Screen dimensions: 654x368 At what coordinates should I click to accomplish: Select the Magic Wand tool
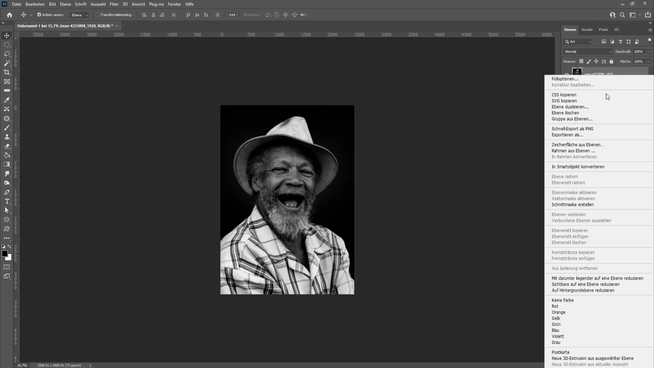[7, 63]
